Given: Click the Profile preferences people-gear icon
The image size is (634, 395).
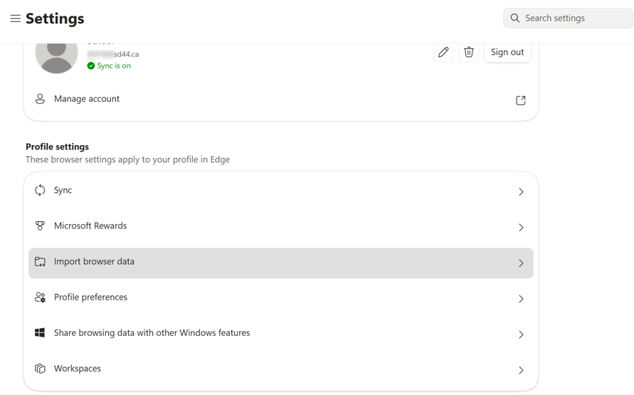Looking at the screenshot, I should (x=40, y=297).
